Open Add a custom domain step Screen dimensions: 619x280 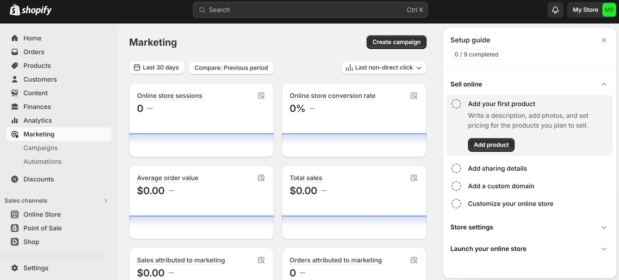[x=501, y=186]
